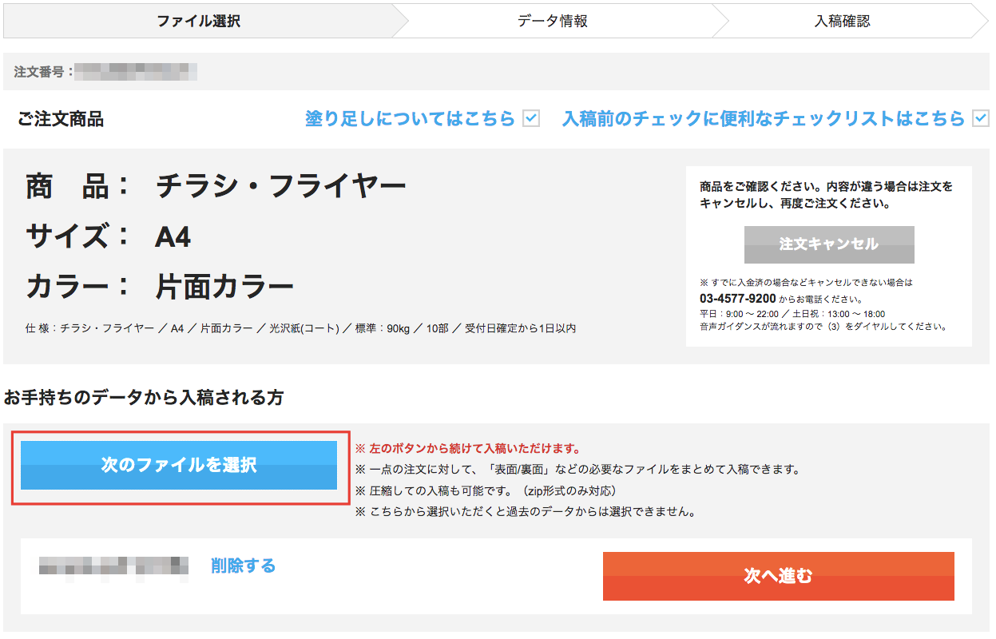
Task: Open the 入稿前のチェックに便利なチェックリスト link
Action: coord(763,119)
